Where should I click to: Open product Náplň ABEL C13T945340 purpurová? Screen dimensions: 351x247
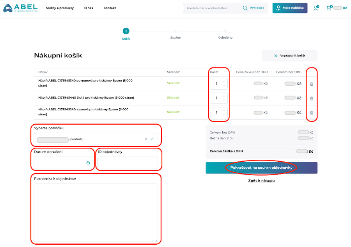[85, 83]
